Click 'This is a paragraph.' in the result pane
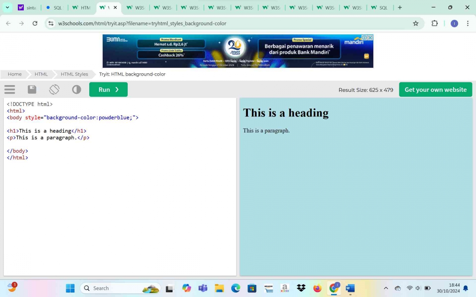Screen dimensions: 476x297 point(266,130)
